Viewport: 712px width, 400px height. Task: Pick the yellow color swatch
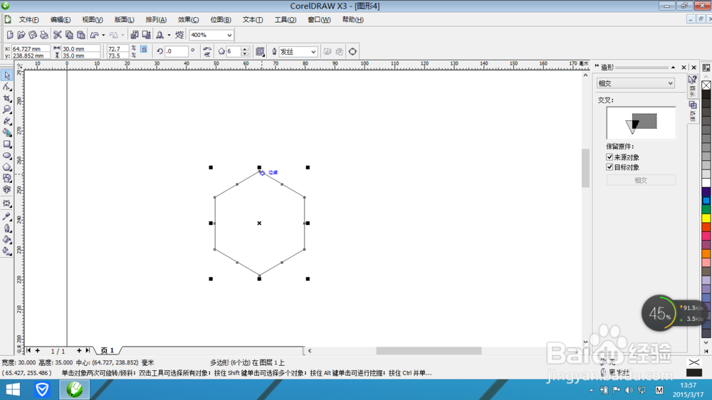(x=706, y=218)
